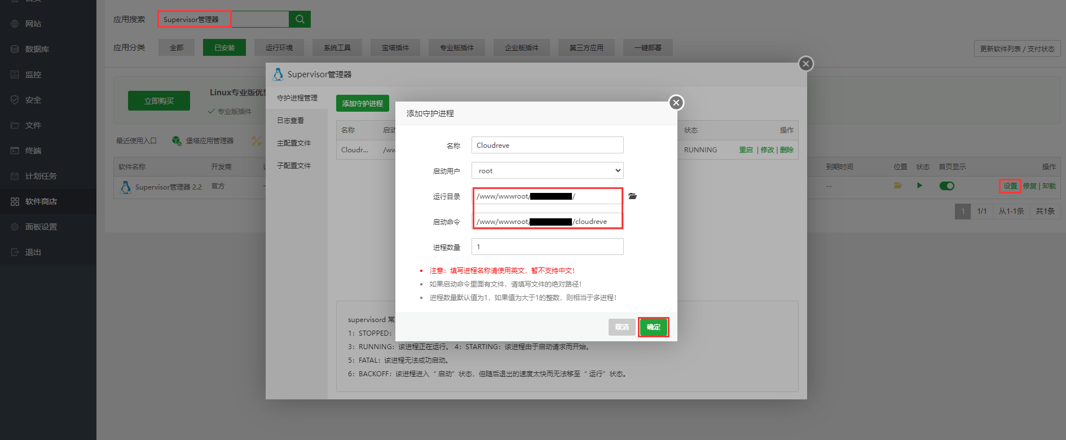Close the Supervisor管理器 window

pyautogui.click(x=806, y=64)
